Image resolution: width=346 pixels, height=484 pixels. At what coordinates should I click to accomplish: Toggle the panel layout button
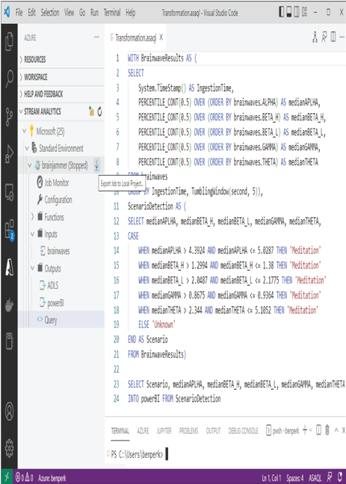click(289, 12)
